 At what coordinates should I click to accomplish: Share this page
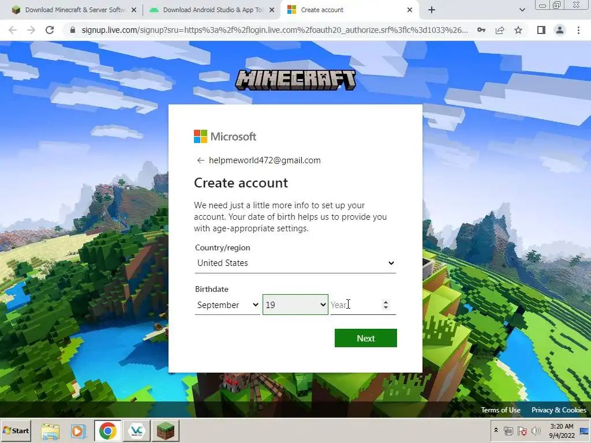coord(500,30)
